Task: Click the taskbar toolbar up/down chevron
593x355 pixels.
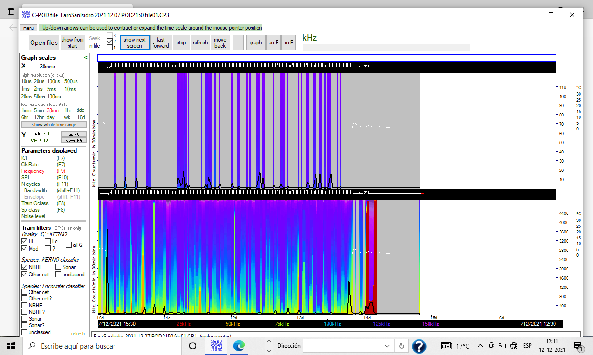Action: [268, 346]
